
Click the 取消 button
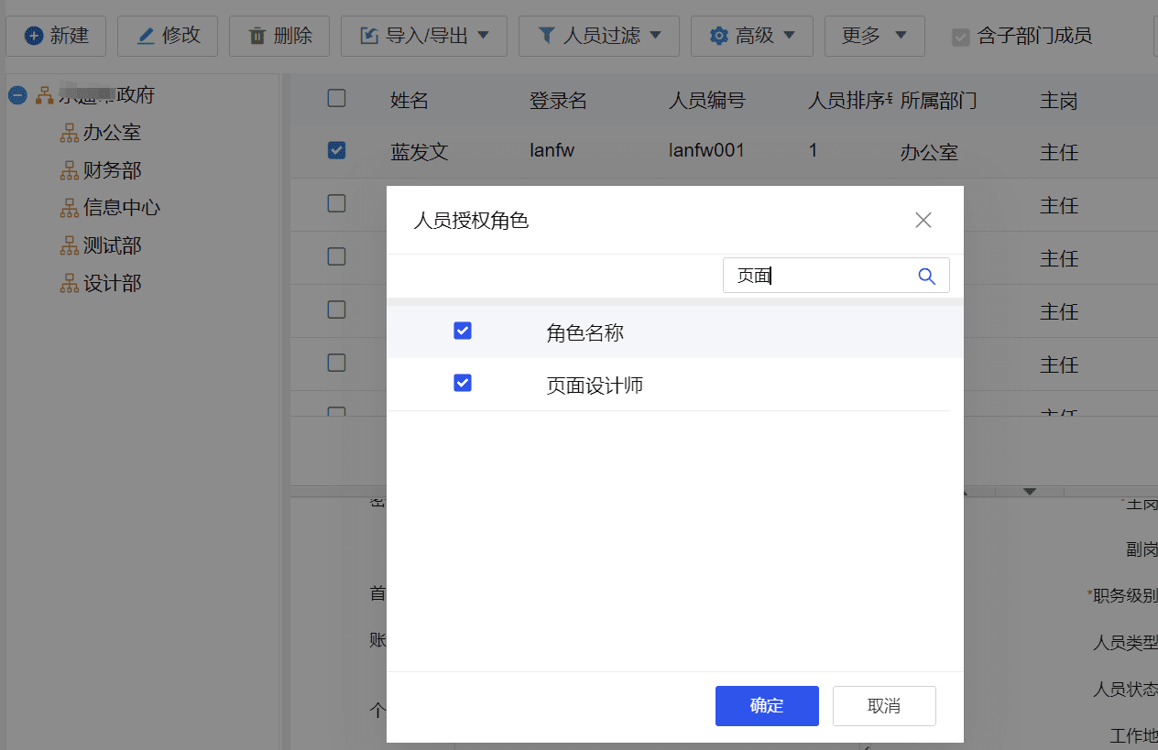pyautogui.click(x=884, y=706)
